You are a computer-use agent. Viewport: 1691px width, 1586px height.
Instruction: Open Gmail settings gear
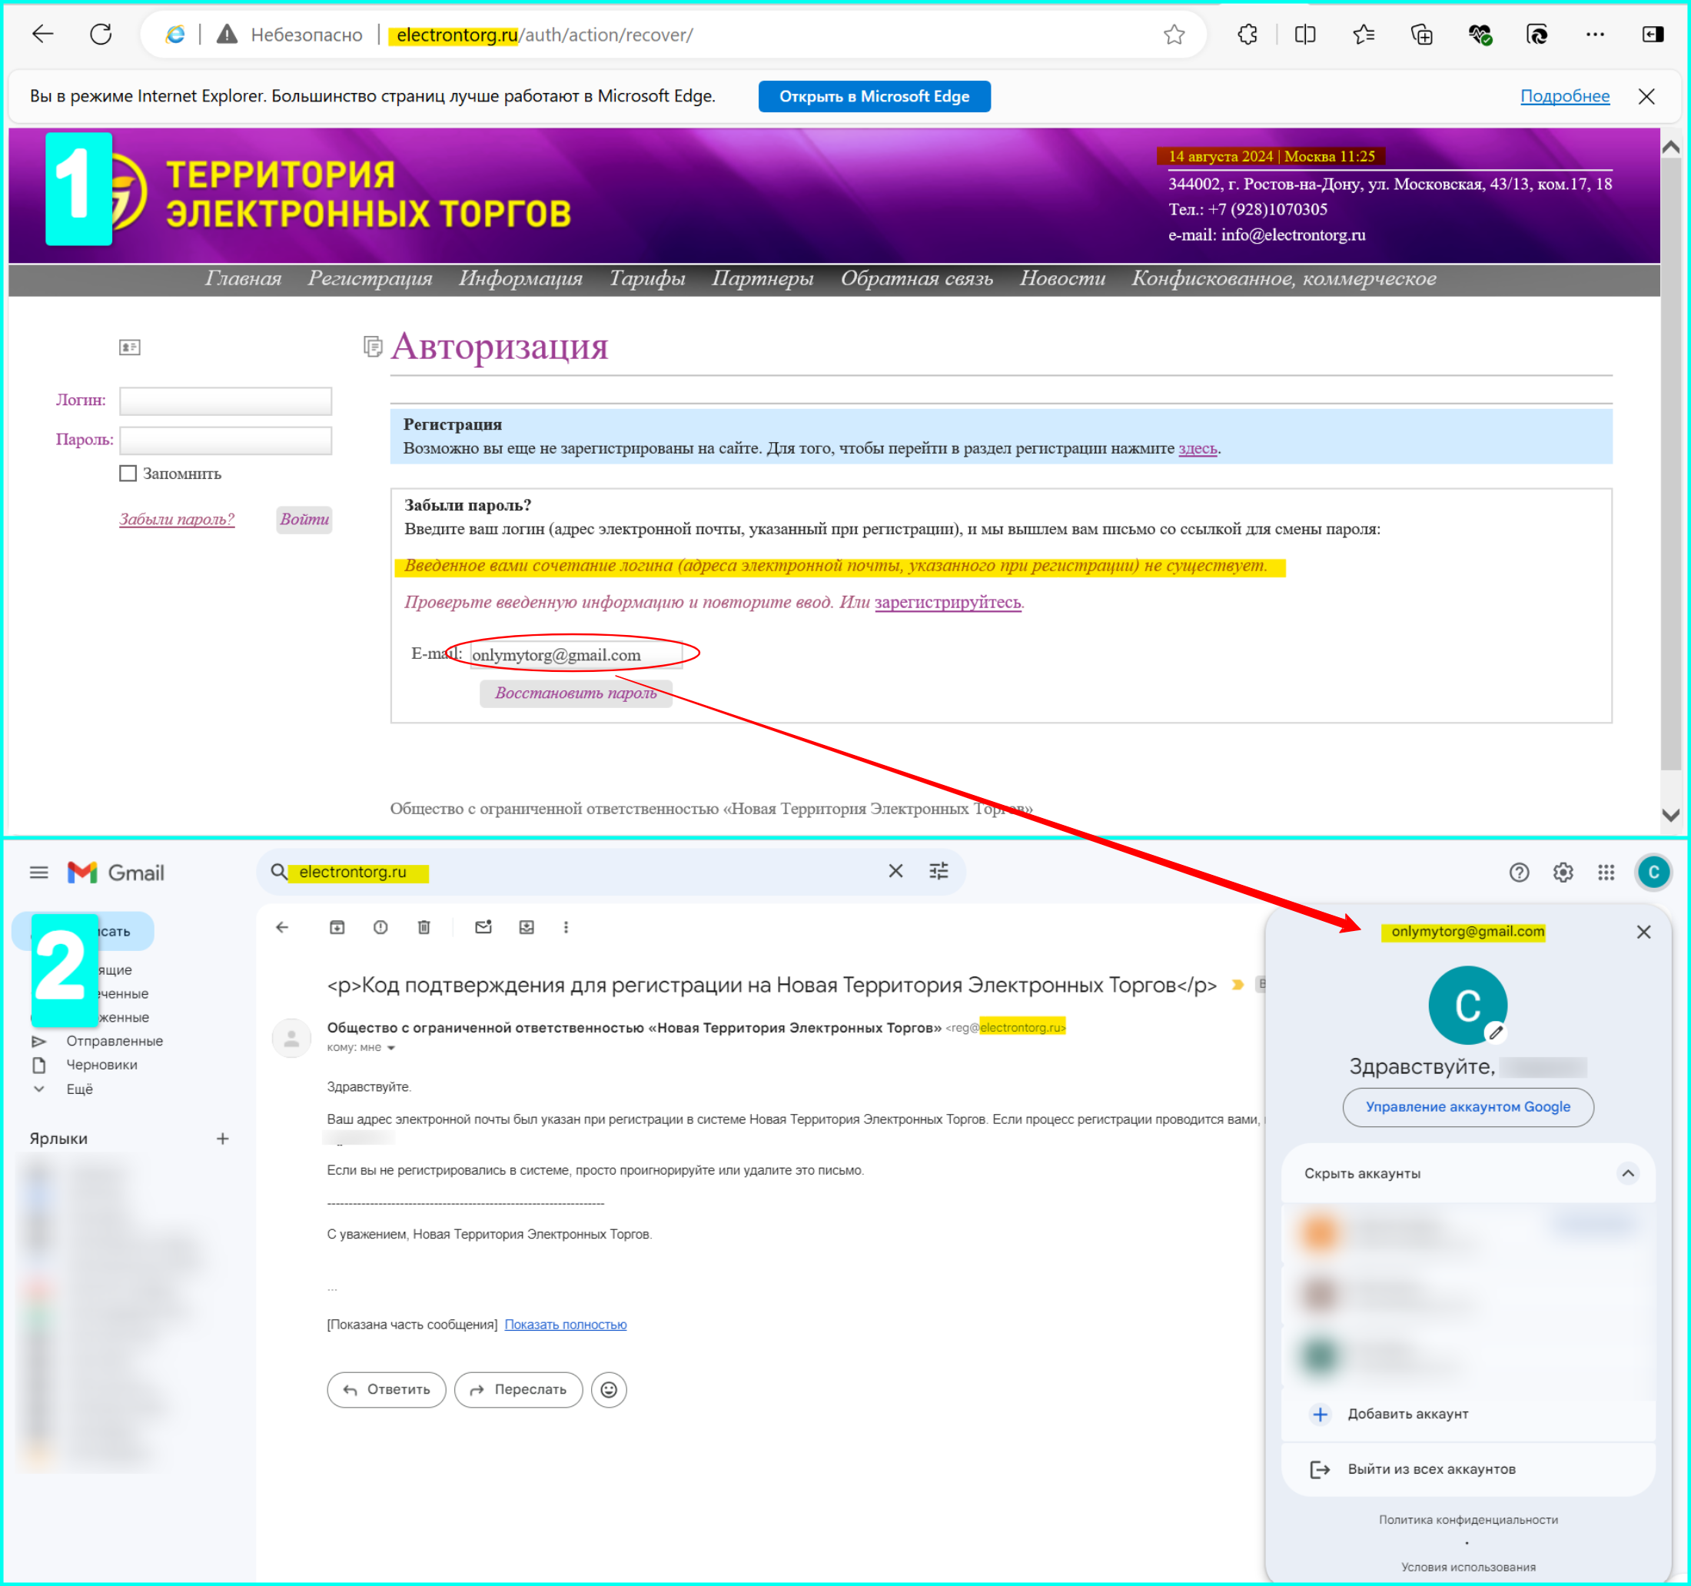[x=1563, y=872]
